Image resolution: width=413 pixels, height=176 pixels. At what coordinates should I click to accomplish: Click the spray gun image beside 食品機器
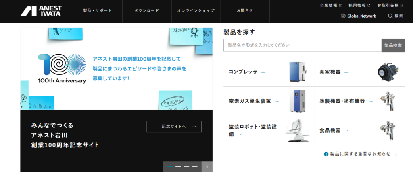pos(388,130)
